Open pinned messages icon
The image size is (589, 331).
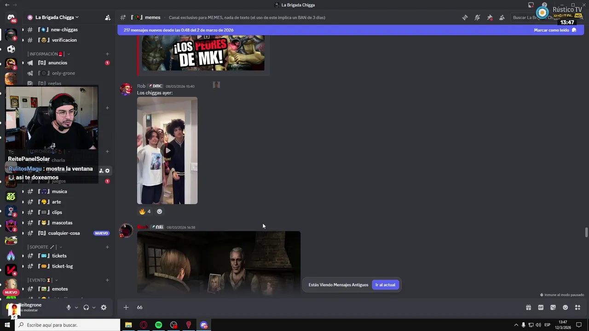[x=490, y=17]
